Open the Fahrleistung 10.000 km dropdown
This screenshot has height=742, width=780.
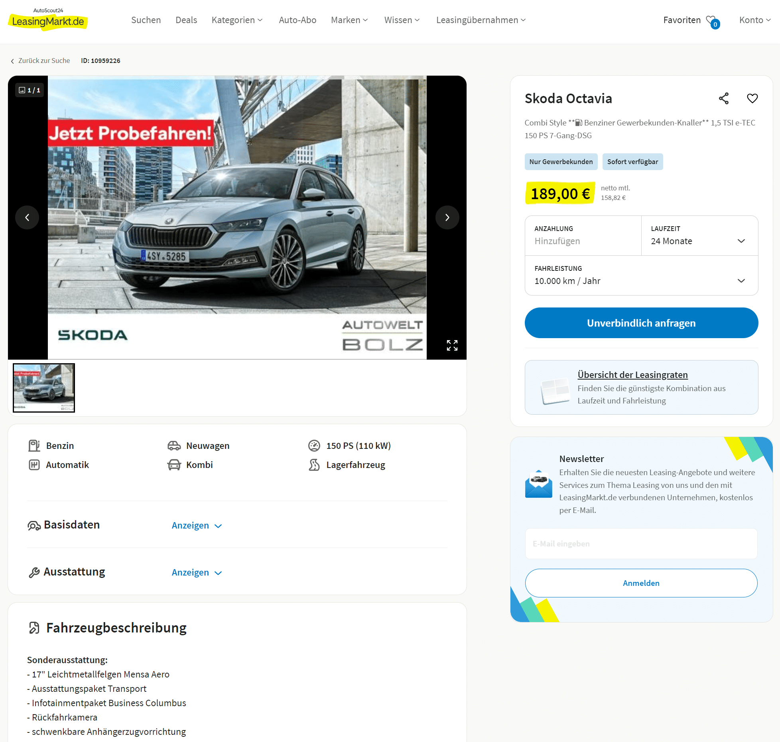(642, 276)
